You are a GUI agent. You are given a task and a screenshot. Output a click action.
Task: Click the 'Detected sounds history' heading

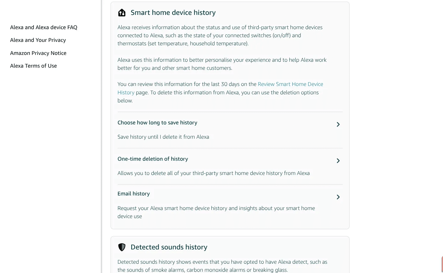(x=169, y=247)
